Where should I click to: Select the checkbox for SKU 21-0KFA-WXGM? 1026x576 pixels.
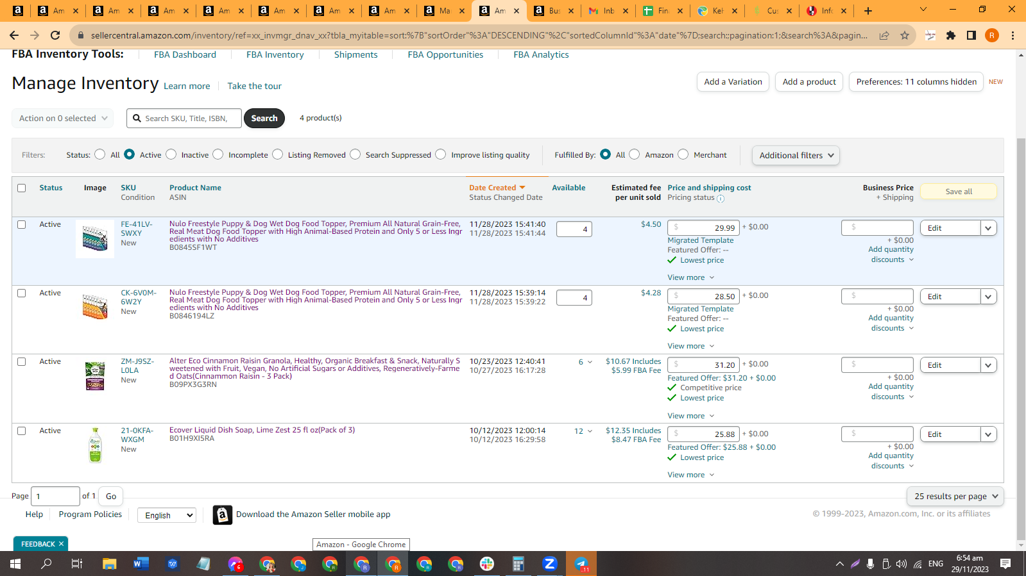point(21,431)
